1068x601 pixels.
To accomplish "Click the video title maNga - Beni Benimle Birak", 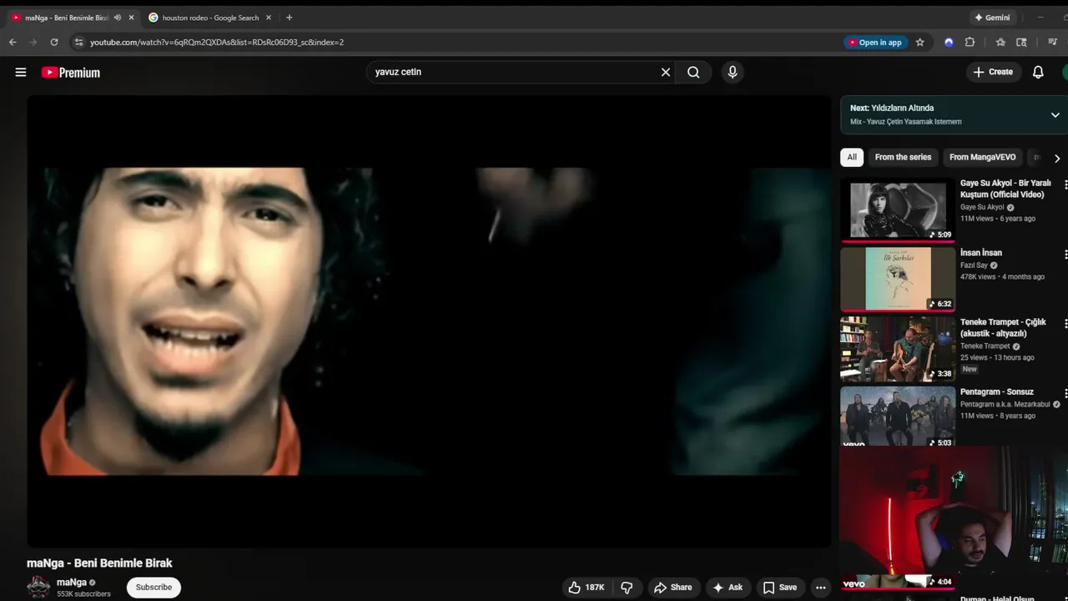I will click(x=99, y=563).
